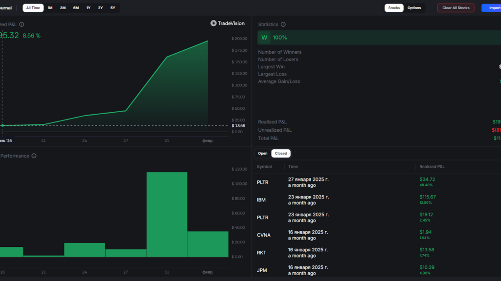Click the TradeVision logo icon
Screen dimensions: 501x281
(212, 23)
